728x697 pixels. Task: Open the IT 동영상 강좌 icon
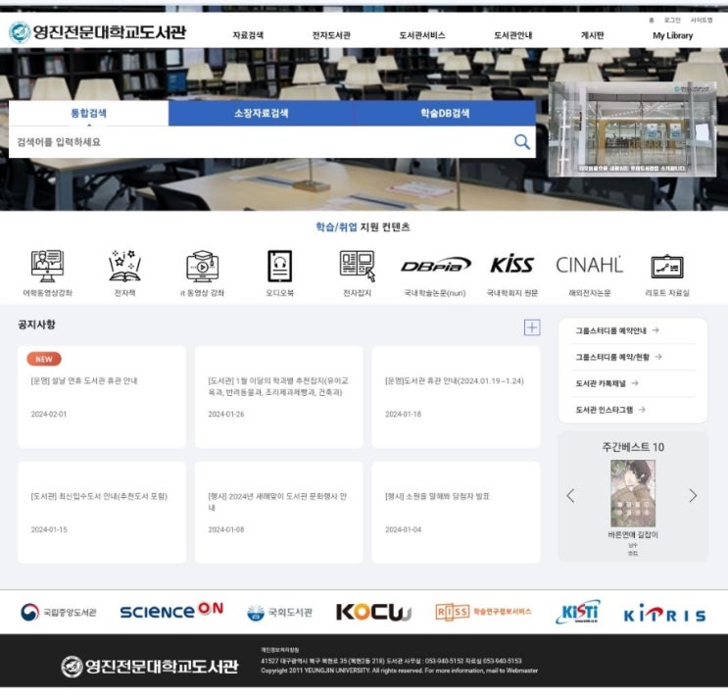coord(203,266)
